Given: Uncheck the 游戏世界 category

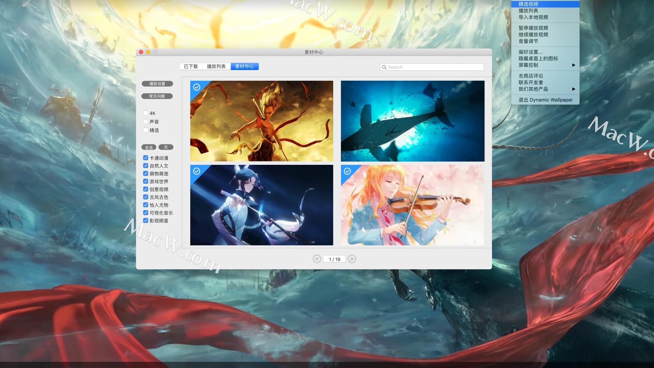Looking at the screenshot, I should 145,181.
